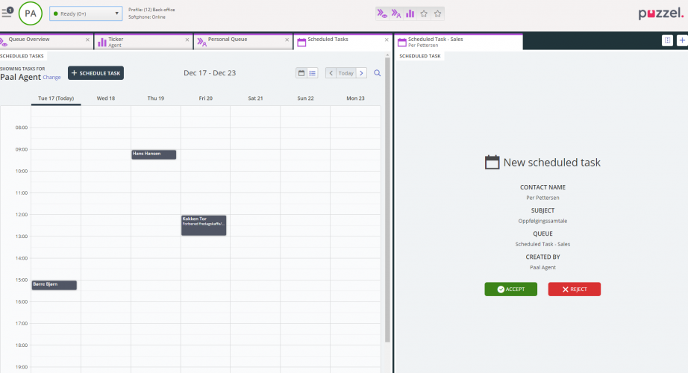Screen dimensions: 688x373
Task: Go to next week with right chevron
Action: click(361, 73)
